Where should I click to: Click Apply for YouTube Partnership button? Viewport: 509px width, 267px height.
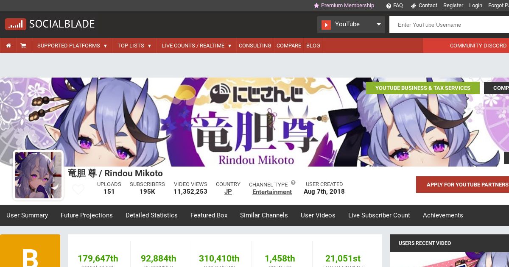click(462, 185)
